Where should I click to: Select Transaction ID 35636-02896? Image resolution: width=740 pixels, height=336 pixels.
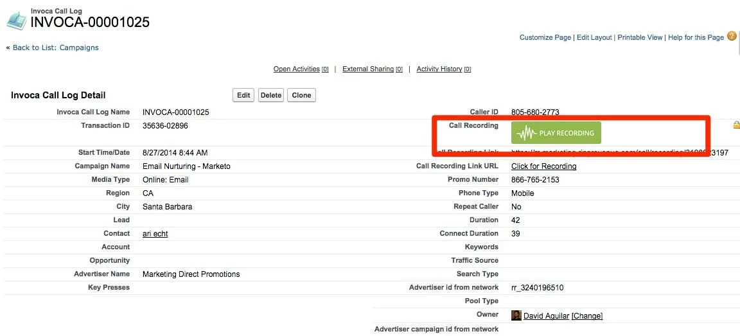(x=166, y=125)
